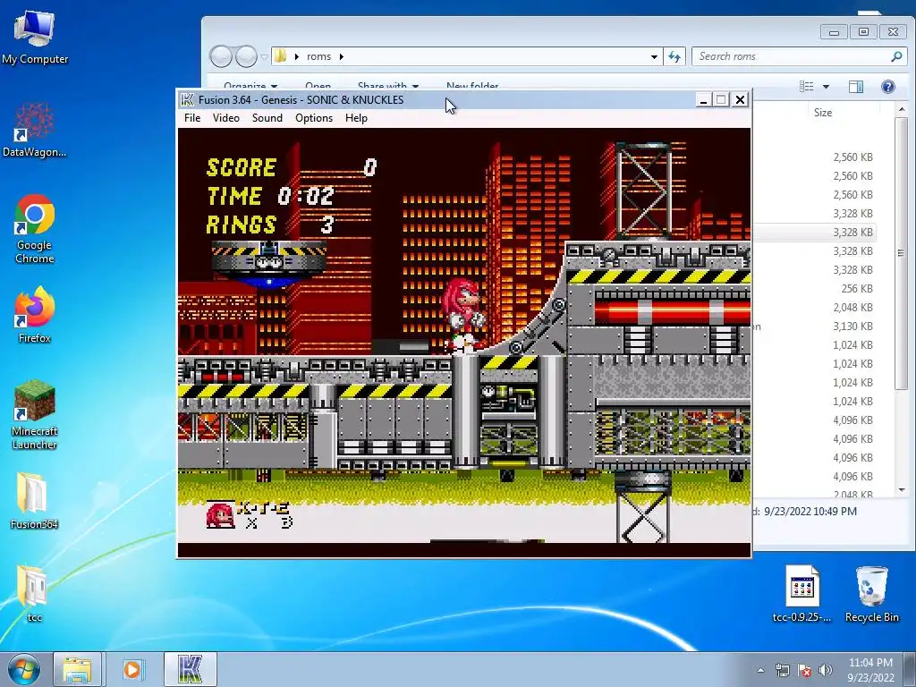The image size is (916, 687).
Task: Click Back button in roms Explorer window
Action: (x=221, y=56)
